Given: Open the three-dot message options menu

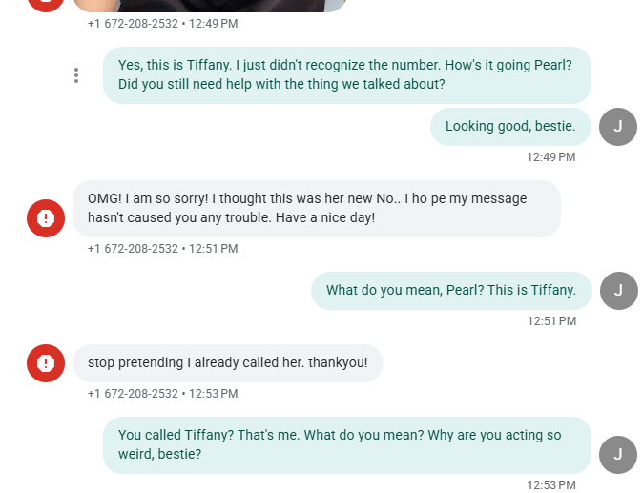Looking at the screenshot, I should (x=76, y=75).
